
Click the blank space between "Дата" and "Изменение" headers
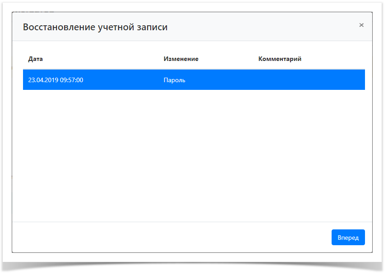pyautogui.click(x=104, y=59)
